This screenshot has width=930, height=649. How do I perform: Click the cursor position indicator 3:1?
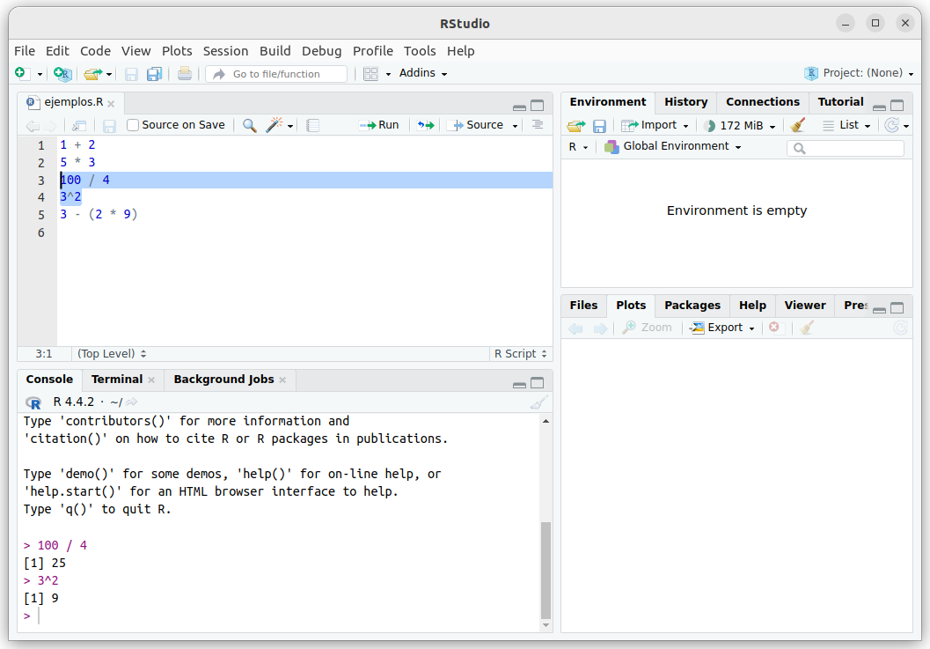(x=44, y=354)
